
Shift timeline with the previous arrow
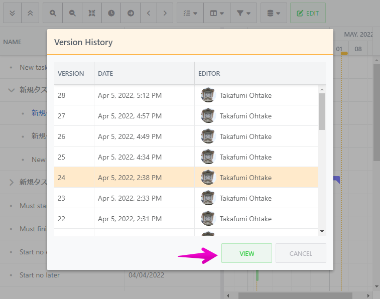click(x=149, y=13)
